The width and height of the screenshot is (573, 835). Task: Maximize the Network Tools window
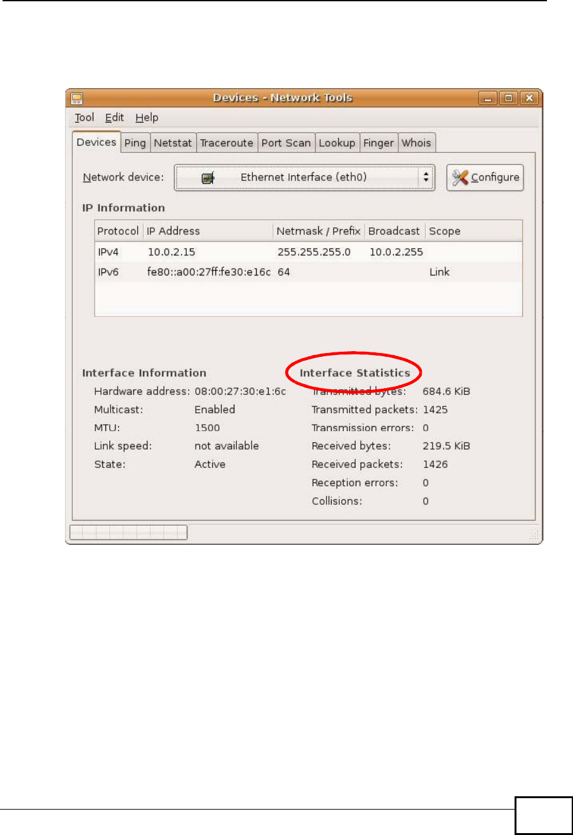(509, 98)
